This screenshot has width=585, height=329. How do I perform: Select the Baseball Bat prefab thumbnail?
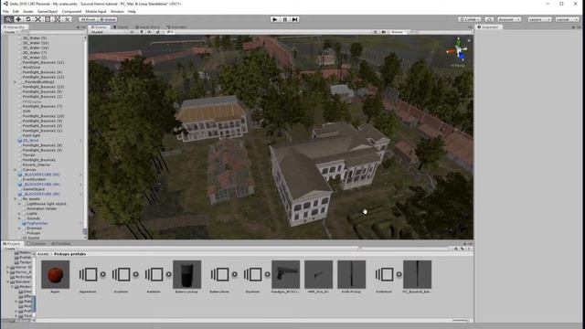(x=417, y=274)
